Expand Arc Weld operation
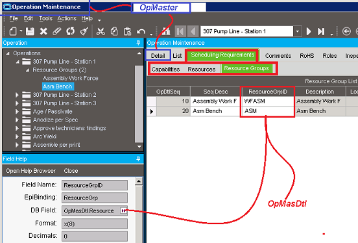358x243 pixels. (17, 136)
